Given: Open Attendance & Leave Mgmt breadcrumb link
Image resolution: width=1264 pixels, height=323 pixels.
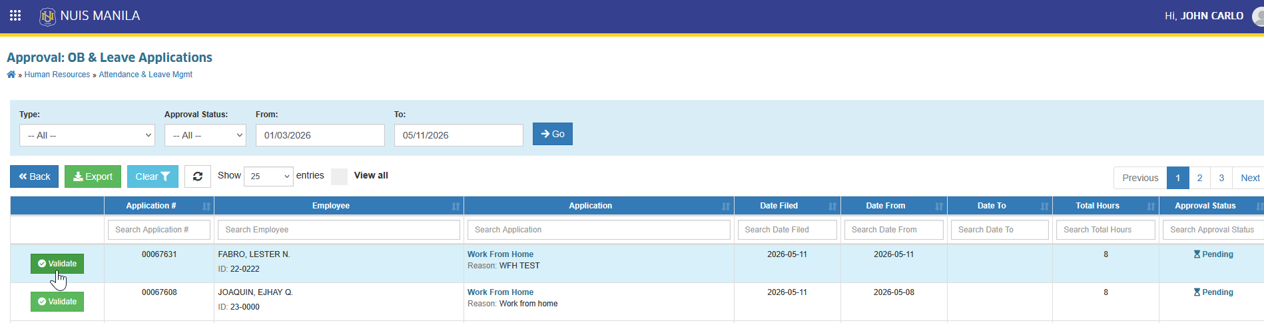Looking at the screenshot, I should tap(145, 75).
